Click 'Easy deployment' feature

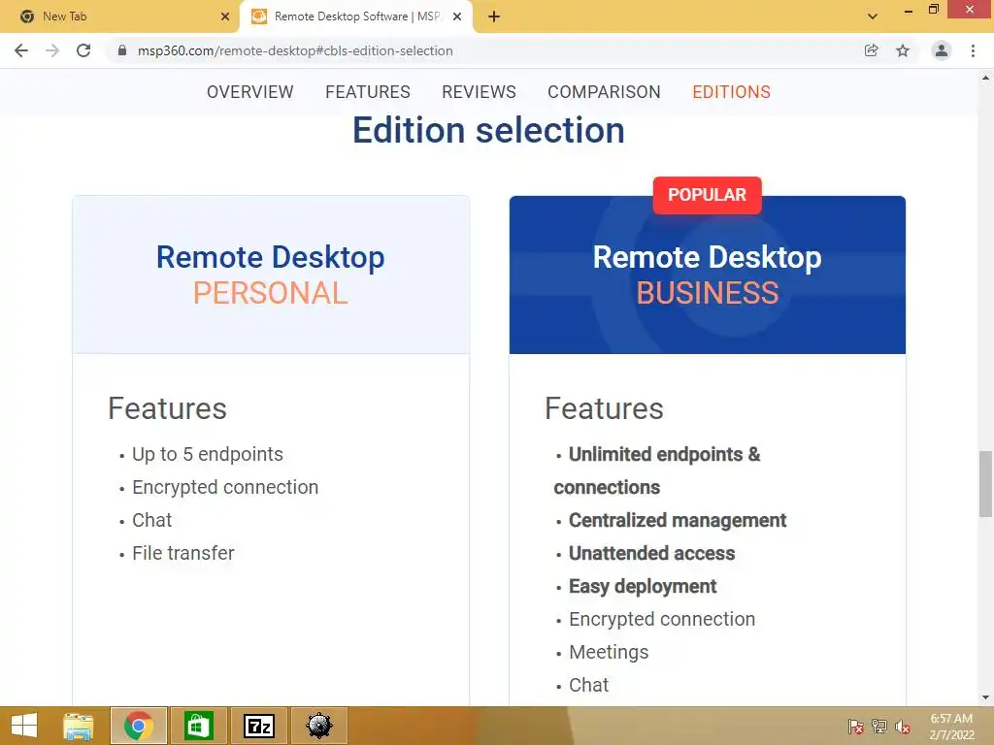point(643,586)
